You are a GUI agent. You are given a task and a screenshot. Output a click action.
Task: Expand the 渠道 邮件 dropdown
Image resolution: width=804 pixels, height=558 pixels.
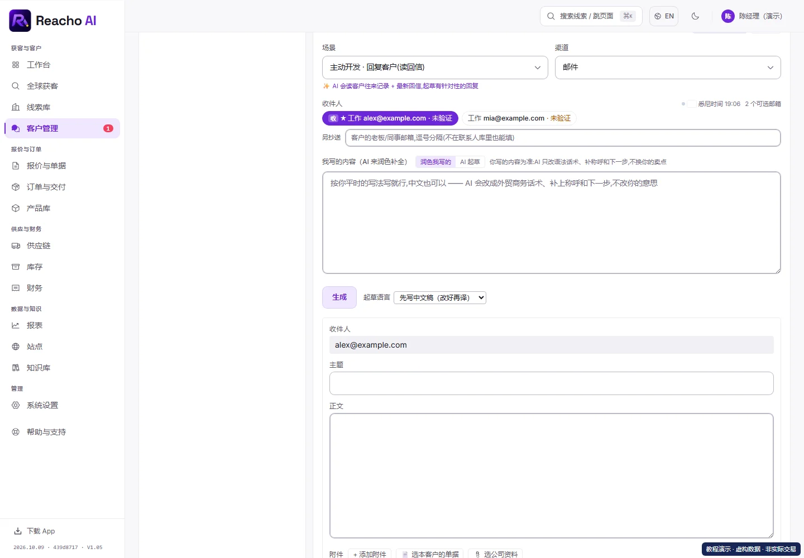coord(668,68)
